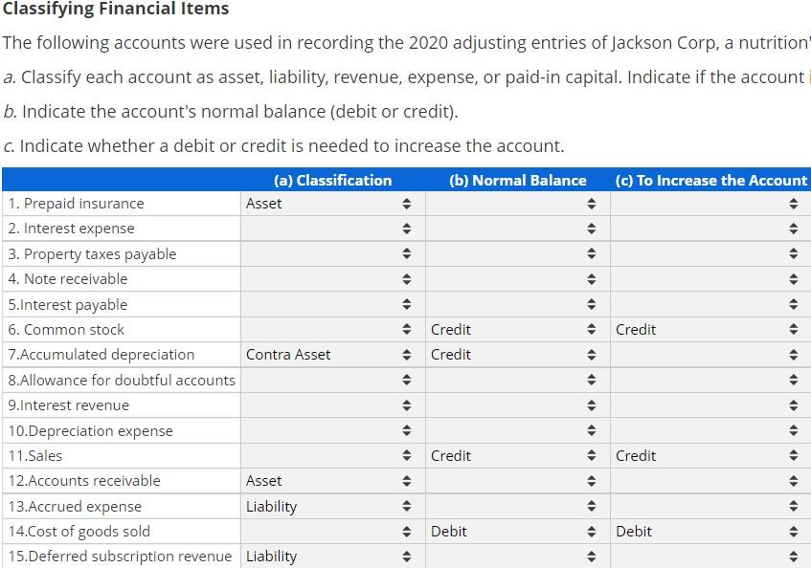Open Classification dropdown for Sales
Image resolution: width=811 pixels, height=568 pixels.
[x=332, y=456]
